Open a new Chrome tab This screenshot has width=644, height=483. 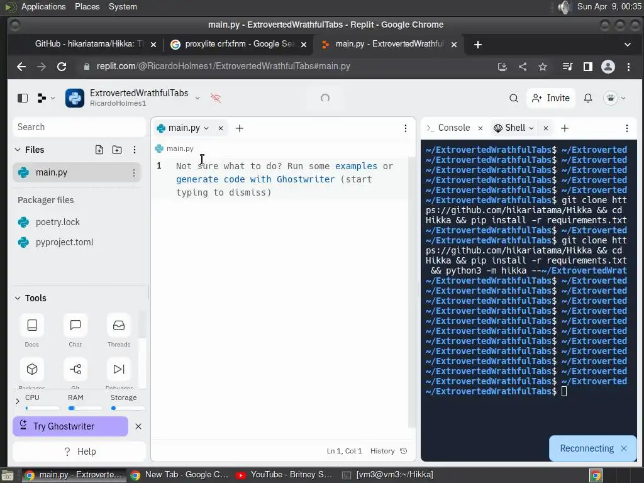(x=478, y=45)
